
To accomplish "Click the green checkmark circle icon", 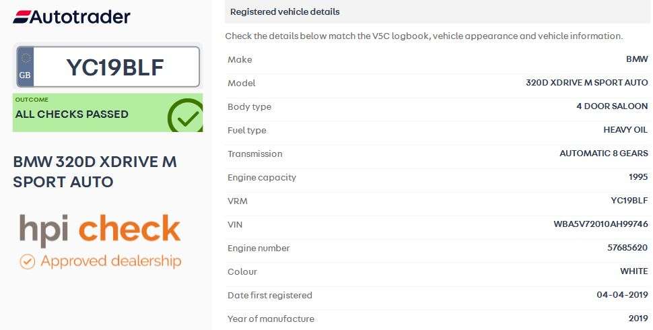I will (184, 116).
